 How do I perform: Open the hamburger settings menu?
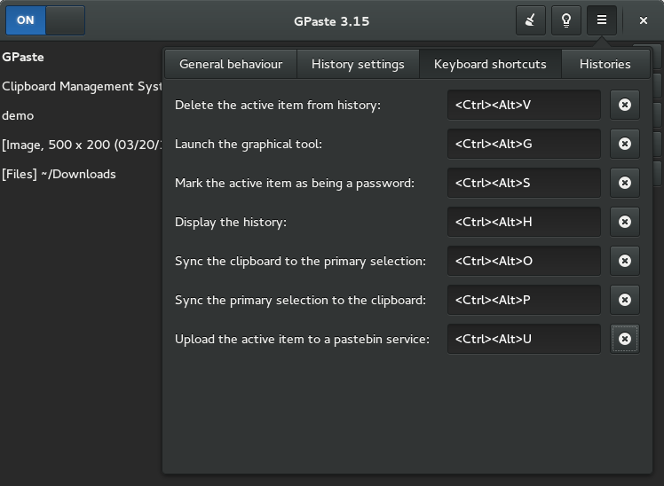click(x=602, y=20)
